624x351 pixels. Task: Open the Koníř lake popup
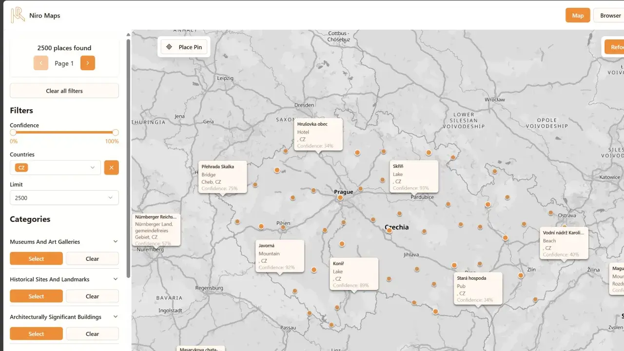[354, 273]
